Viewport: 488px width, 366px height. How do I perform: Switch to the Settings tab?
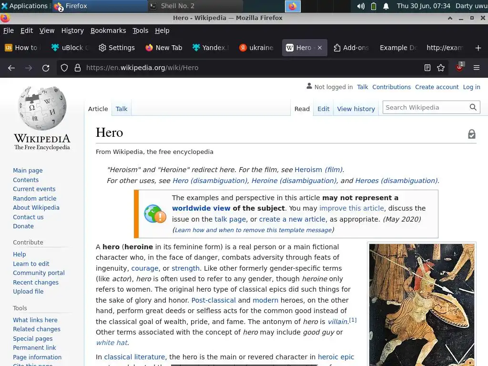117,48
